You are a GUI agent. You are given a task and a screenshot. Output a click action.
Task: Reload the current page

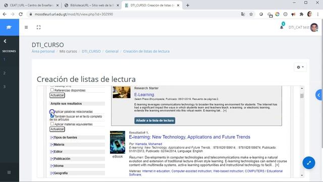click(x=21, y=14)
